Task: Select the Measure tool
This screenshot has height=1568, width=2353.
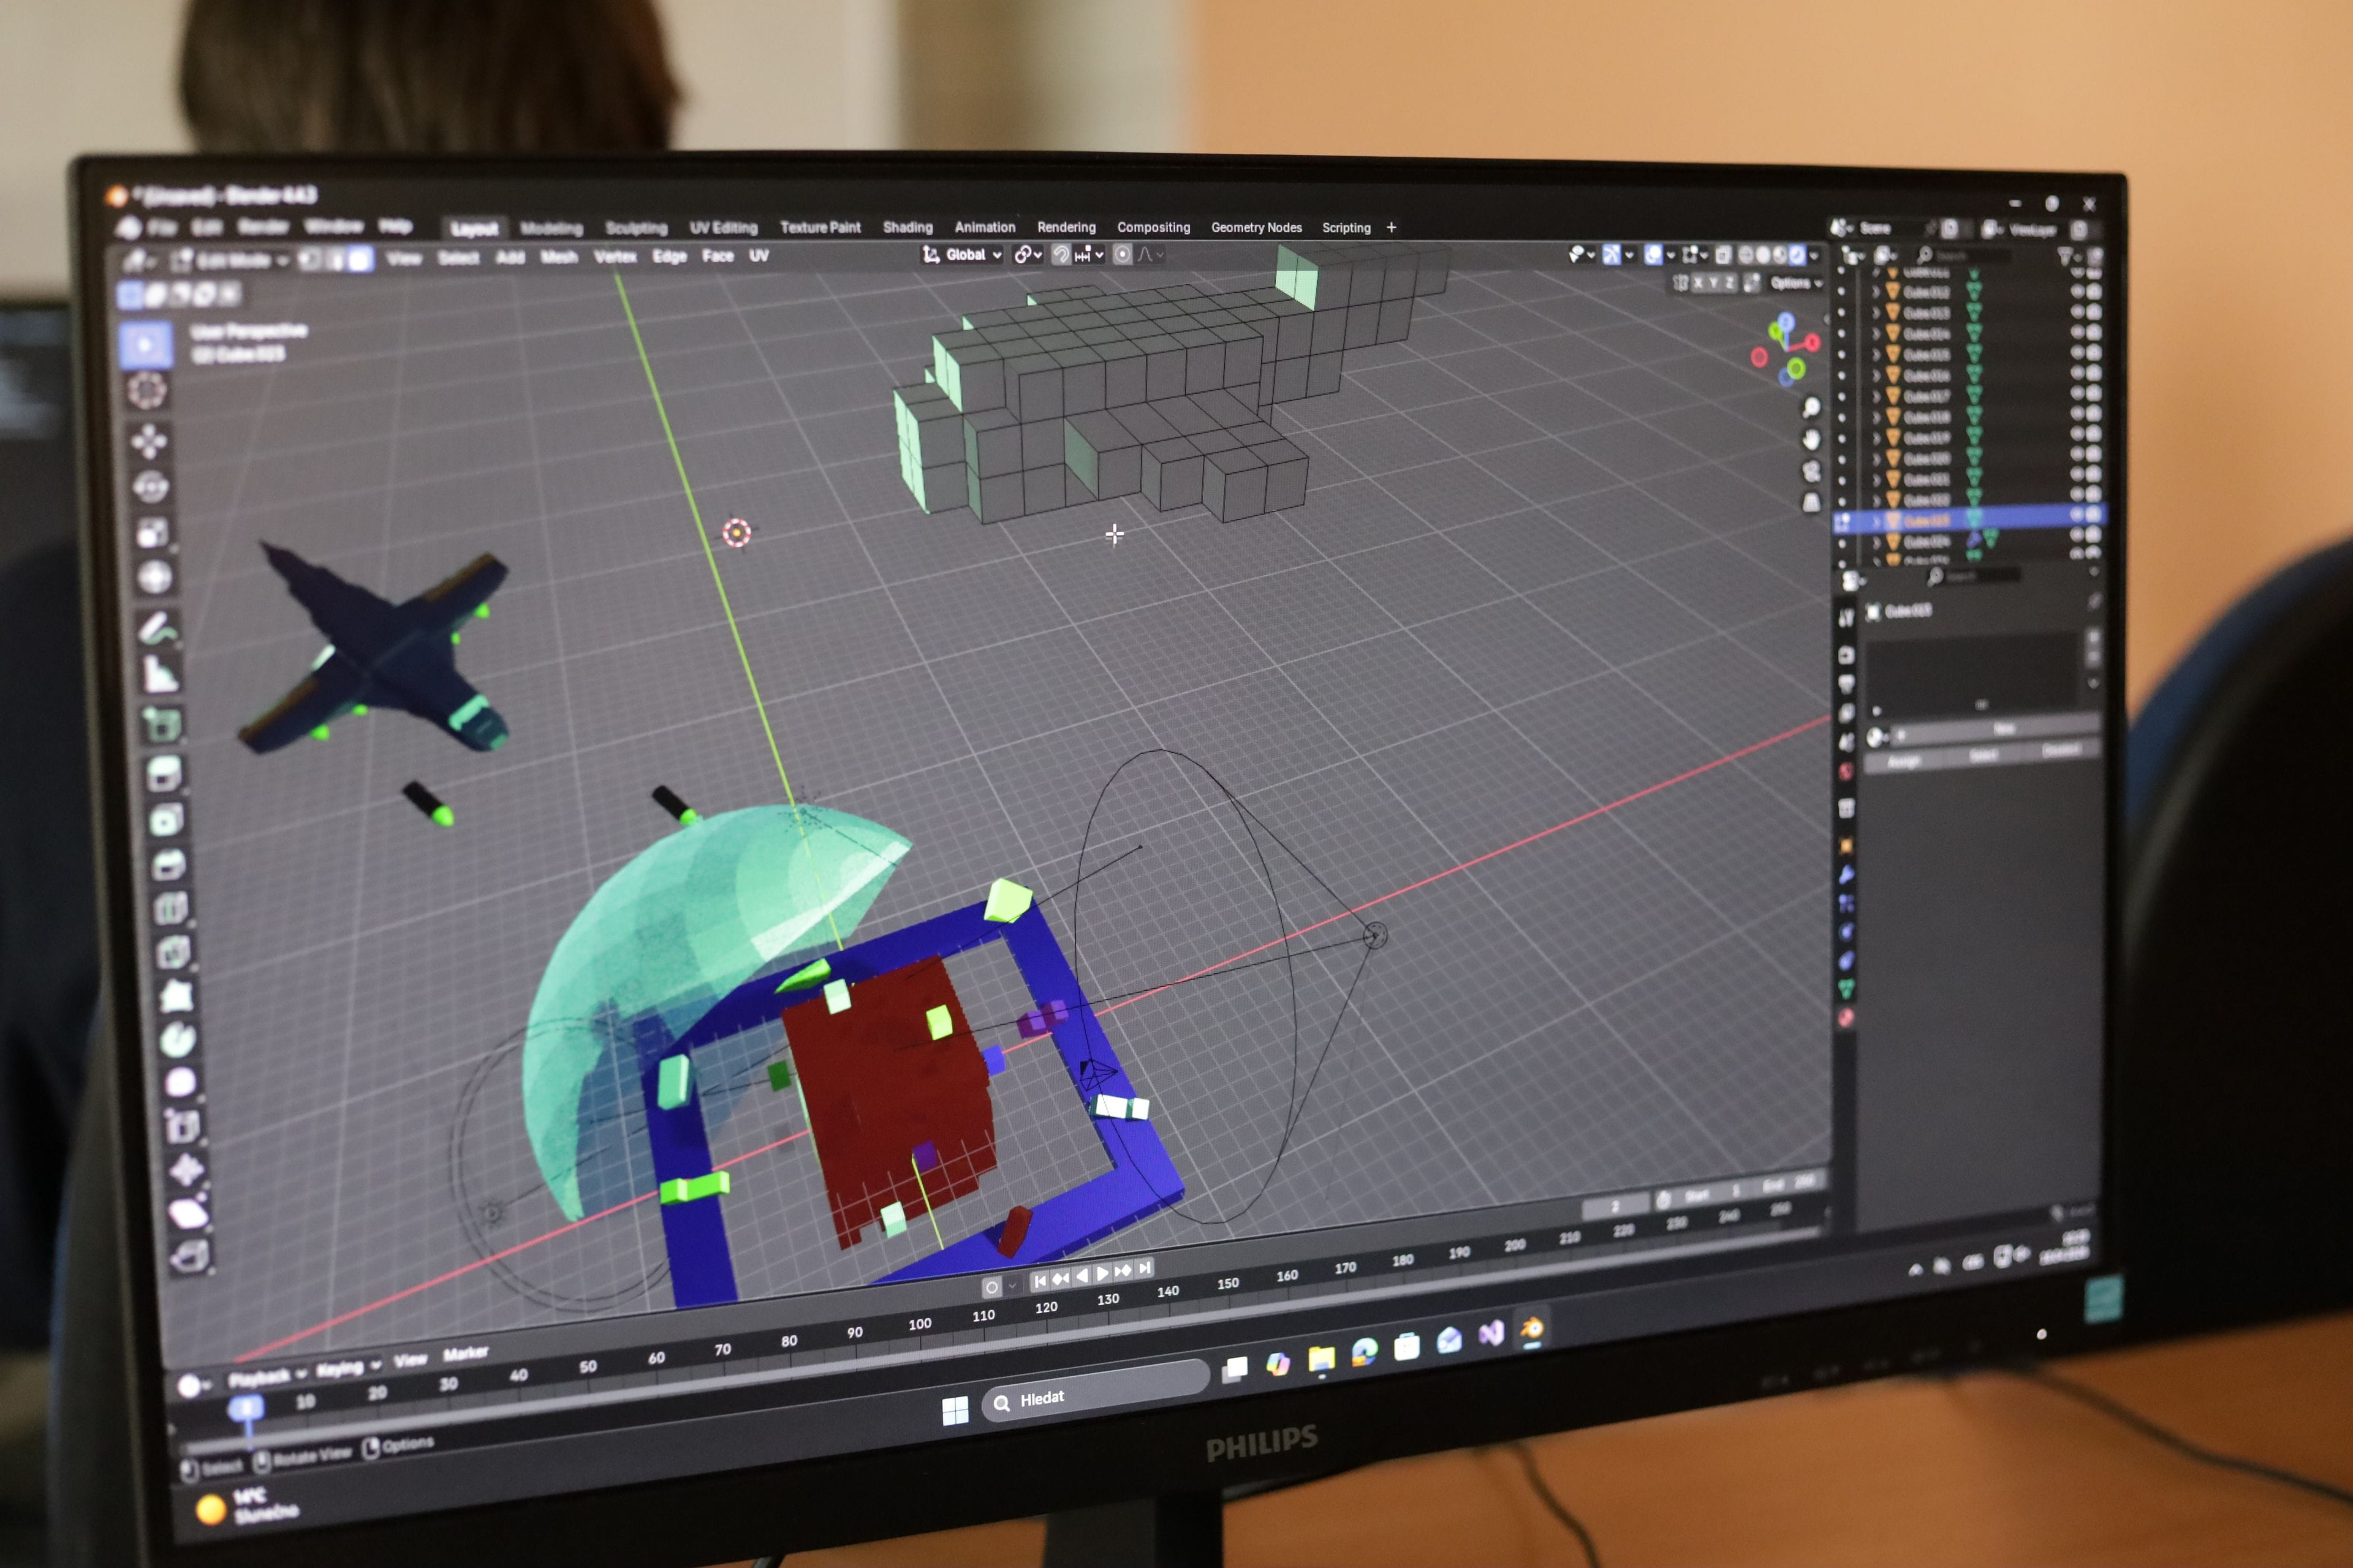Action: 160,675
